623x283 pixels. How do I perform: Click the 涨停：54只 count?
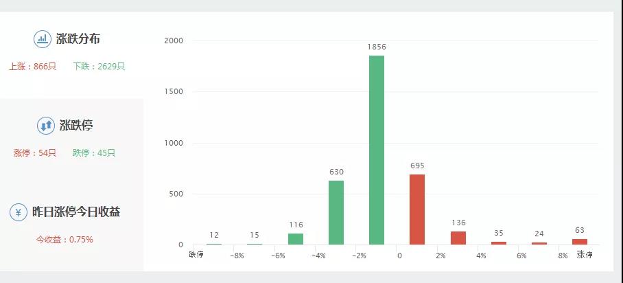[x=35, y=153]
